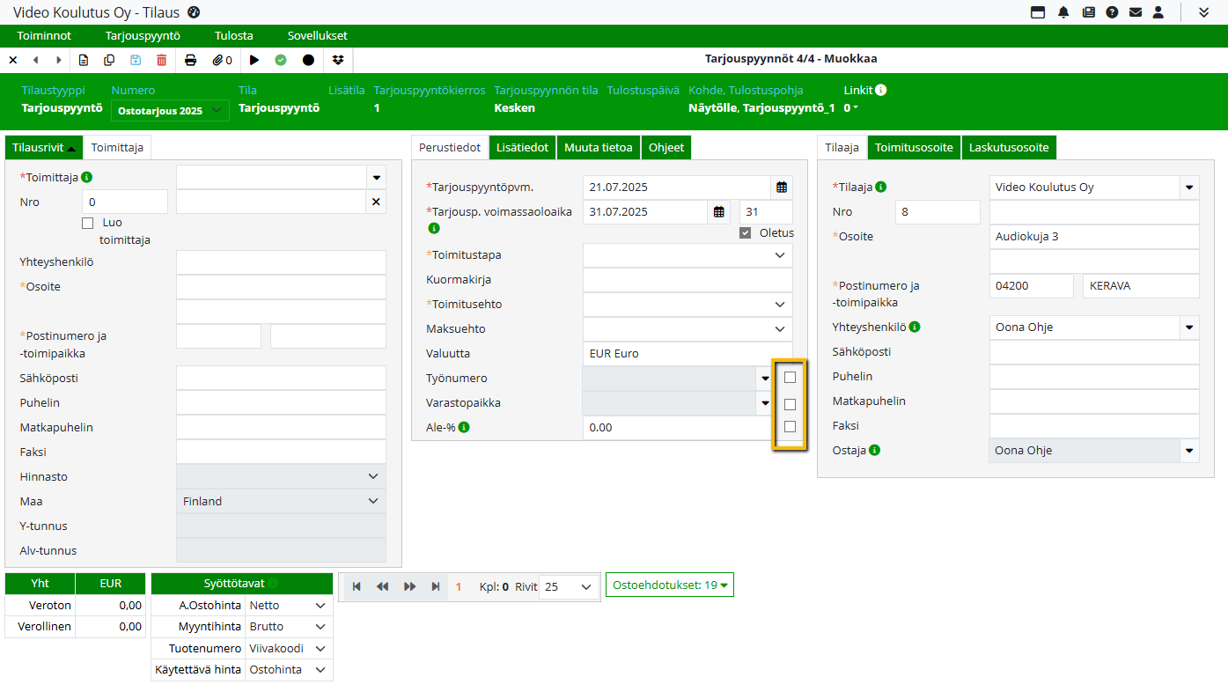This screenshot has height=692, width=1228.
Task: Open the calendar for Tarjouspyyntöpvm.
Action: tap(781, 188)
